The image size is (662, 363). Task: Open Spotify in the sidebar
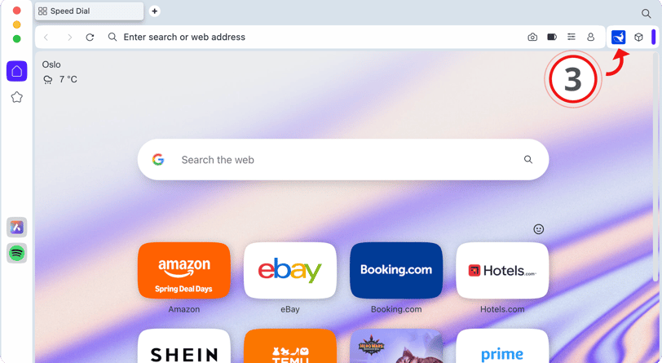coord(17,253)
